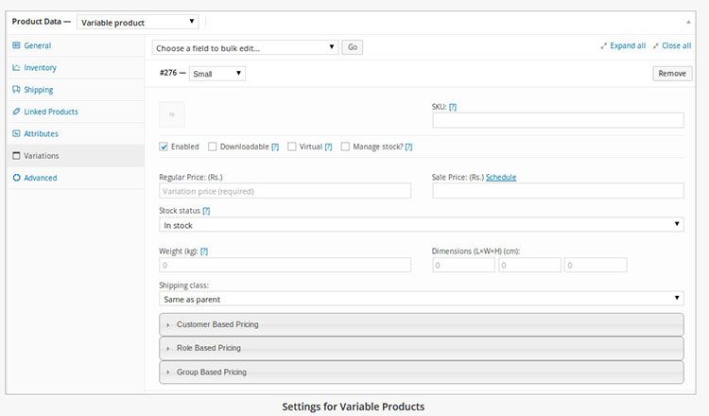Open the Stock status dropdown
This screenshot has width=709, height=416.
pyautogui.click(x=422, y=225)
